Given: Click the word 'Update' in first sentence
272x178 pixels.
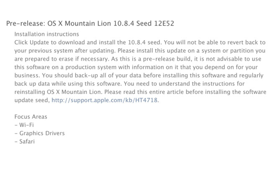Looking at the screenshot, I should tap(39, 42).
